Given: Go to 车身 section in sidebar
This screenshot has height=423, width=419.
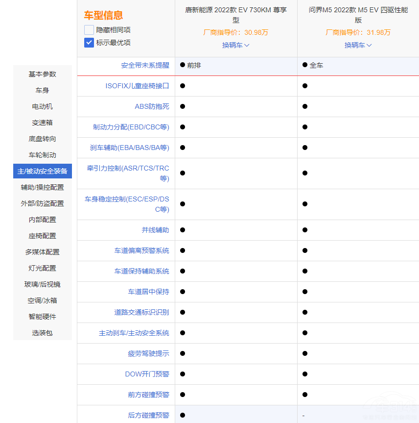Looking at the screenshot, I should 43,90.
